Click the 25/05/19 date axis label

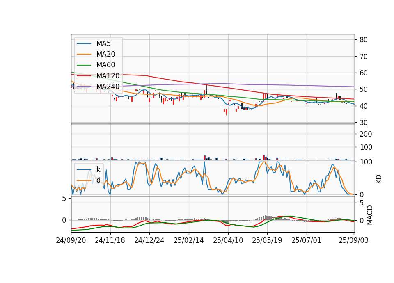[x=267, y=240]
